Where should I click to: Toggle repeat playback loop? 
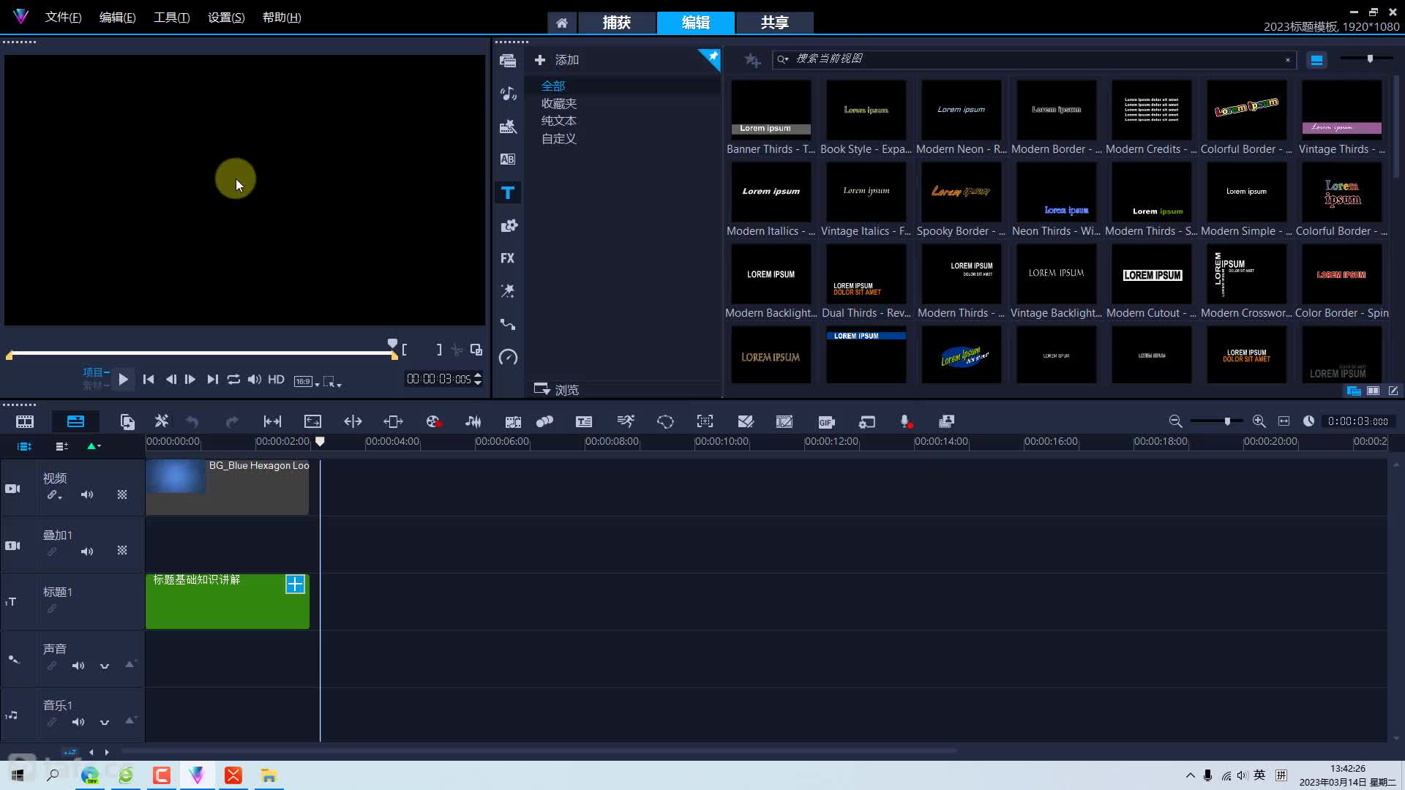click(233, 380)
